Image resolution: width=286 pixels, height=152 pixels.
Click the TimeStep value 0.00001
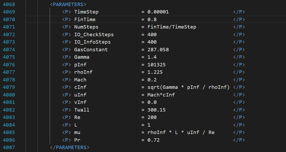(158, 12)
